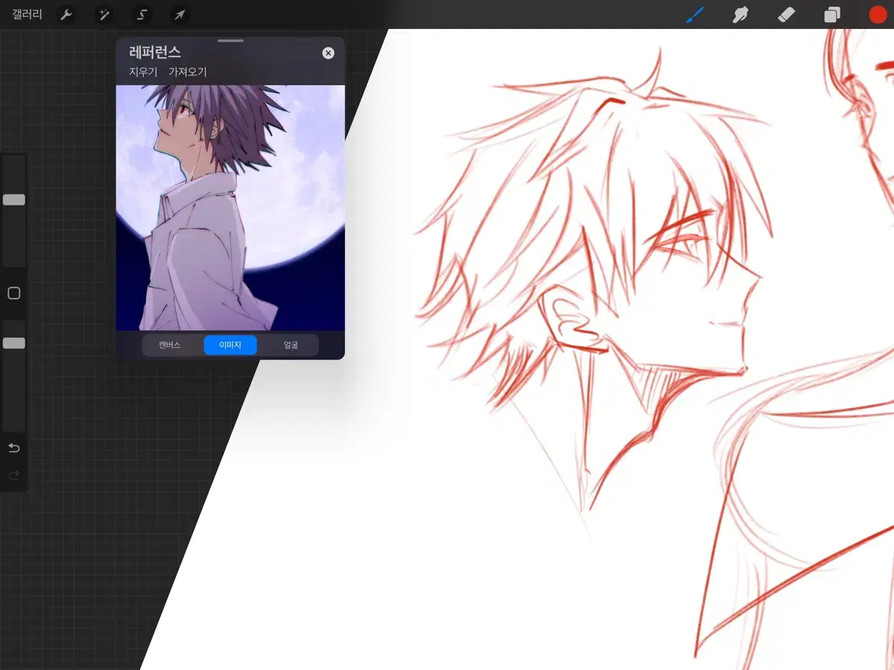This screenshot has width=894, height=670.
Task: Open the Layers panel
Action: click(831, 15)
